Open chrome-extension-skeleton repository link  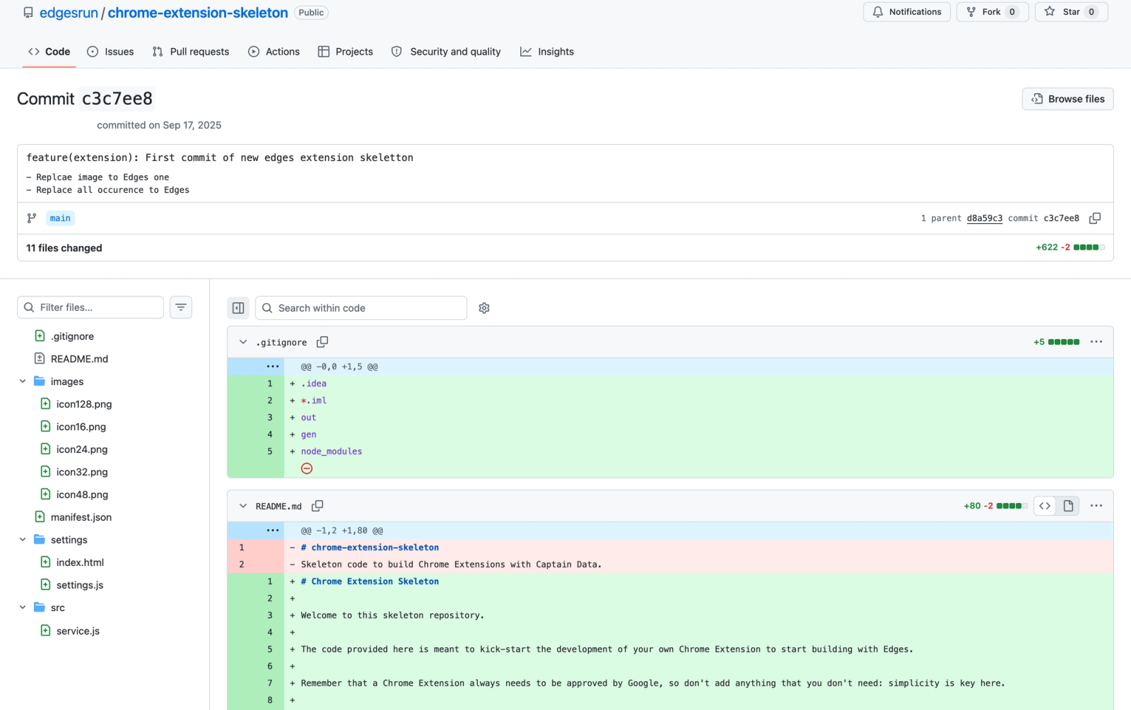pyautogui.click(x=198, y=13)
